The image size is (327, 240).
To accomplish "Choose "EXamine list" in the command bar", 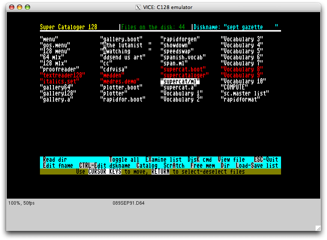I will pos(163,159).
